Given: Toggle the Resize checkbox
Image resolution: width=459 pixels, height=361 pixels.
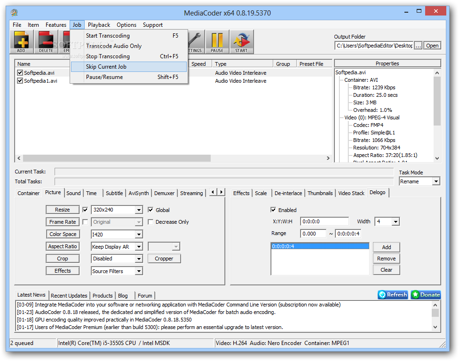Looking at the screenshot, I should click(x=85, y=210).
